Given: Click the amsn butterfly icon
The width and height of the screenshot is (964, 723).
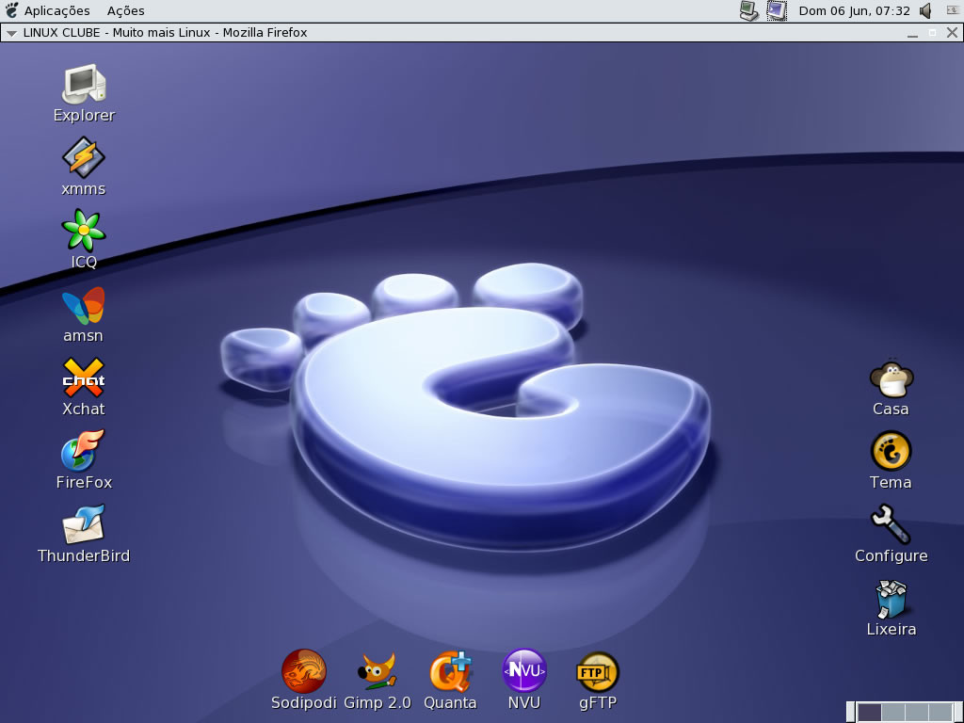Looking at the screenshot, I should 84,305.
